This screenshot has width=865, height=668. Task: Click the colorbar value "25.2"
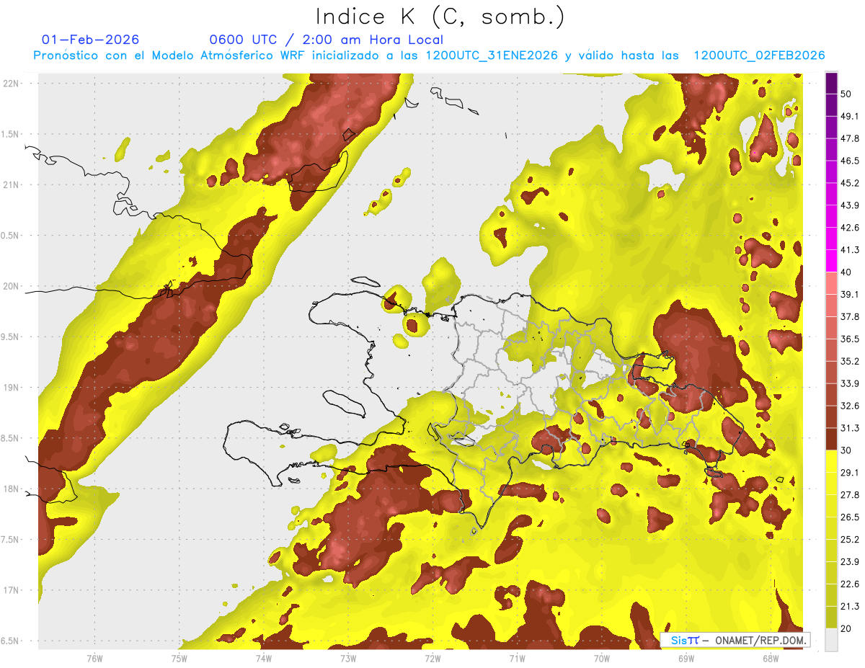pyautogui.click(x=850, y=539)
